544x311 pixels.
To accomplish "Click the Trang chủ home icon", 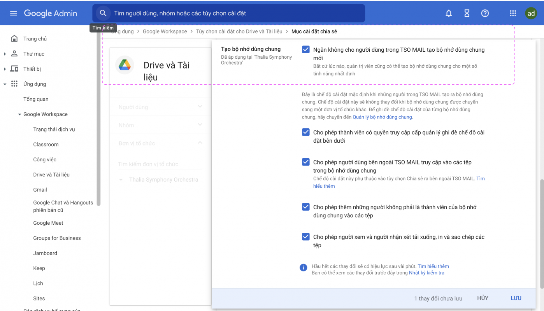I will tap(14, 38).
